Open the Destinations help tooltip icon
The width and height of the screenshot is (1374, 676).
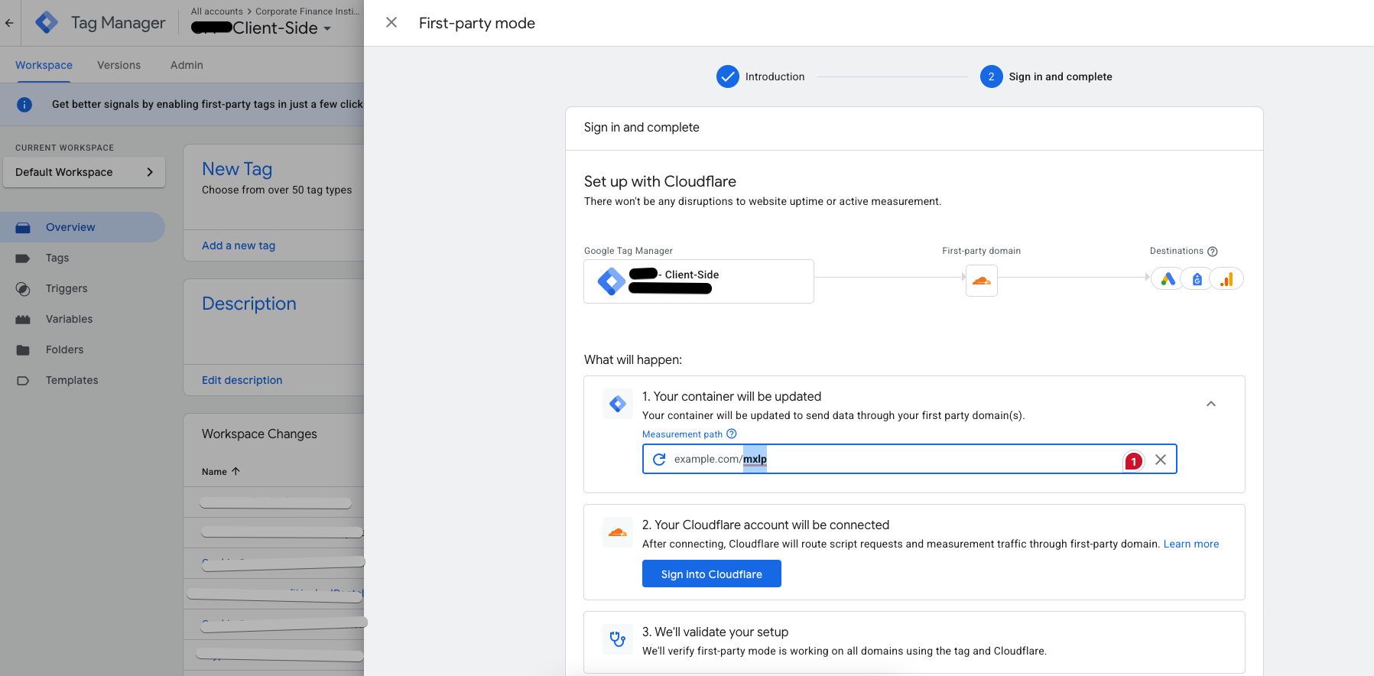point(1213,252)
